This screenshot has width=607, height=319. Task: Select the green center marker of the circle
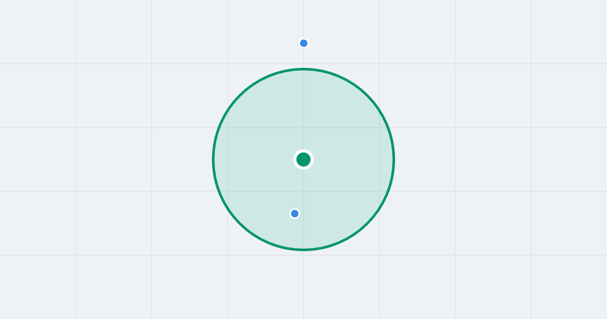303,159
